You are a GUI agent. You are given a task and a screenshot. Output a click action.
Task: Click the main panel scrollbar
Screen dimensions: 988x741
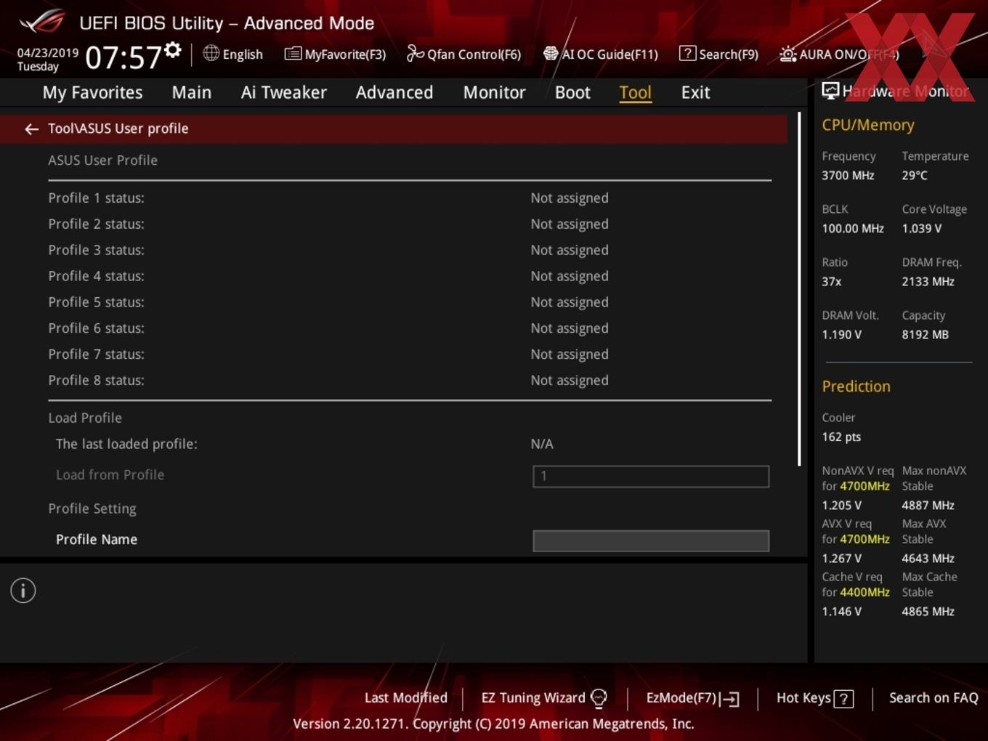click(x=799, y=289)
